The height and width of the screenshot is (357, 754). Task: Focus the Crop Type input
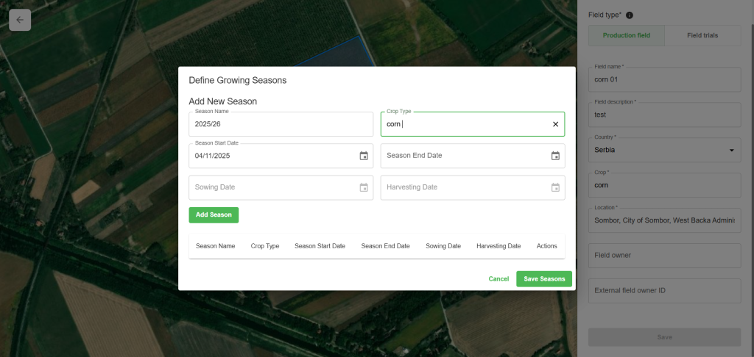(464, 124)
